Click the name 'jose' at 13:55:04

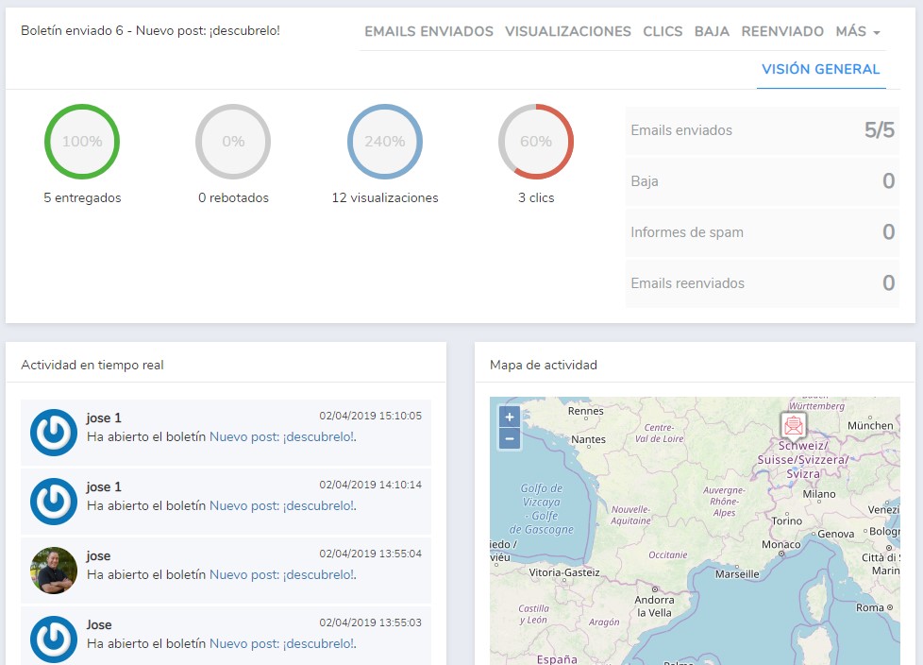(x=98, y=556)
